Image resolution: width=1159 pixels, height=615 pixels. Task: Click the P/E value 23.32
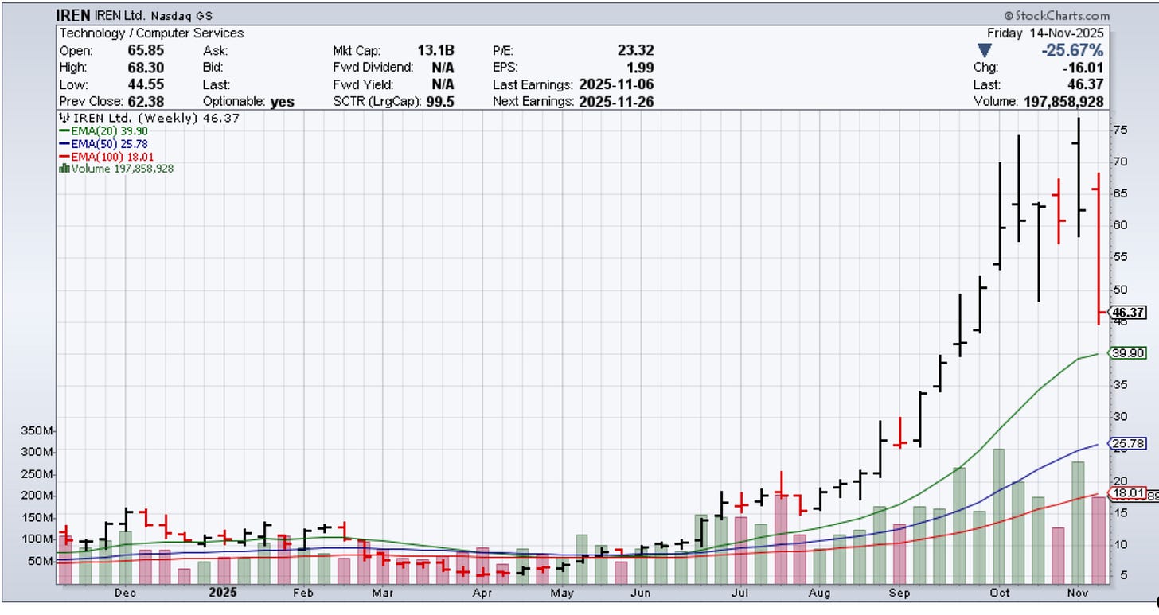click(637, 50)
